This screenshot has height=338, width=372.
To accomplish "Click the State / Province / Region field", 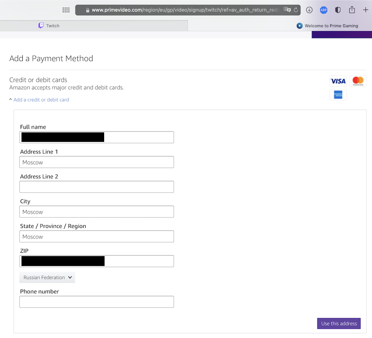I will tap(96, 237).
